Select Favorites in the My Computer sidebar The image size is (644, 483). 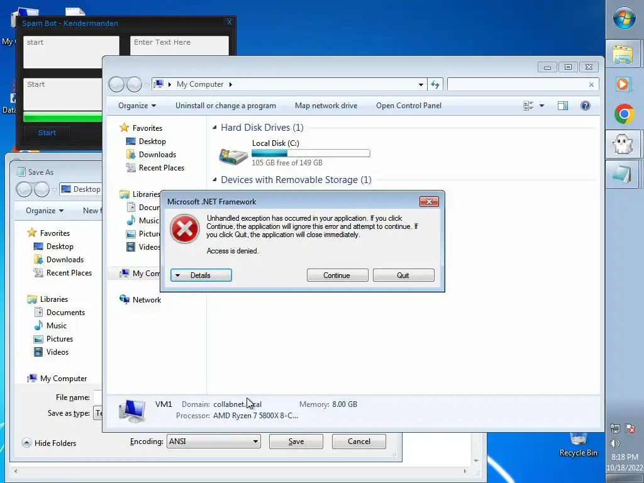(147, 128)
